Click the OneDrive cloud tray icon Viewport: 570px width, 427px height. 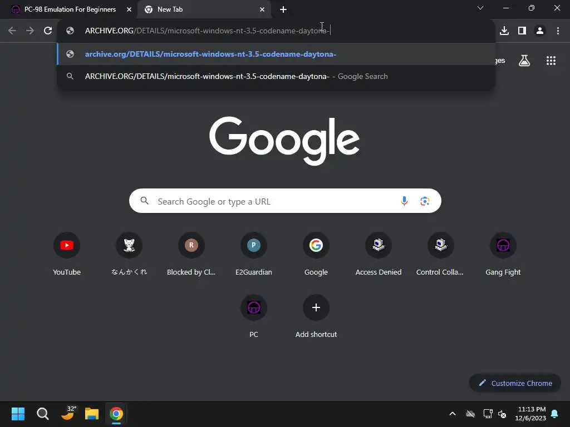470,414
